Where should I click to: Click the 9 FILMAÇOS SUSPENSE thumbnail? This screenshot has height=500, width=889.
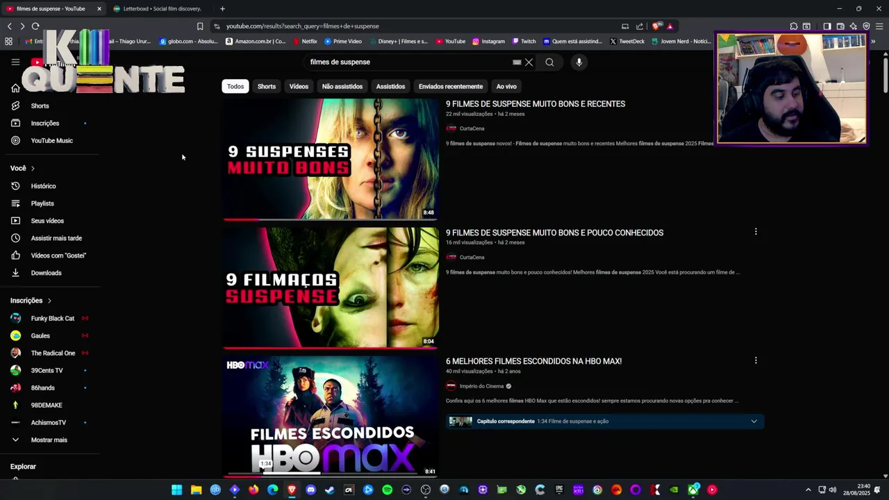click(x=331, y=287)
